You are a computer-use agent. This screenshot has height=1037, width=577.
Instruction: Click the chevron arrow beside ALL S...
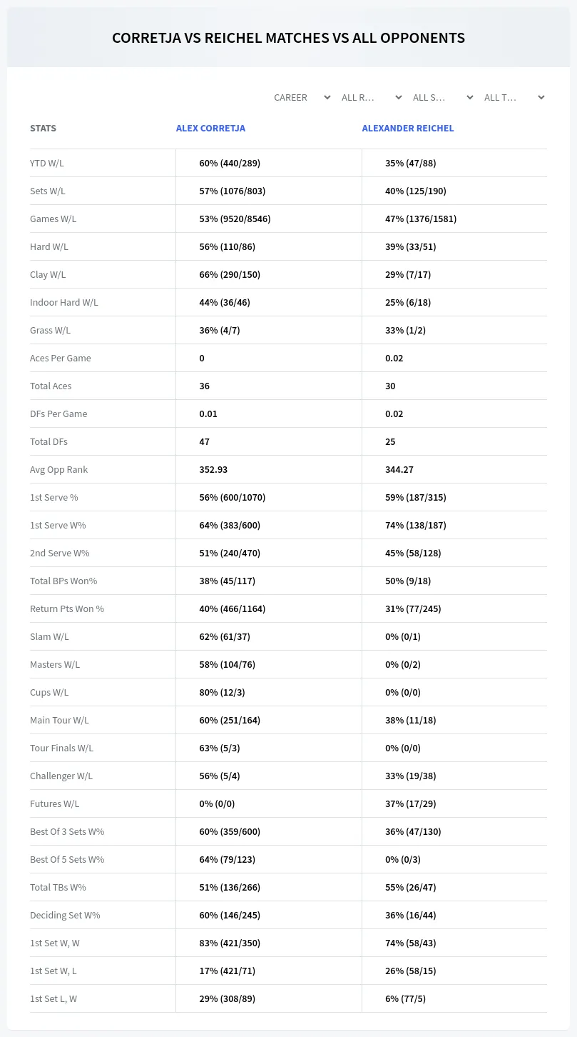pyautogui.click(x=470, y=97)
